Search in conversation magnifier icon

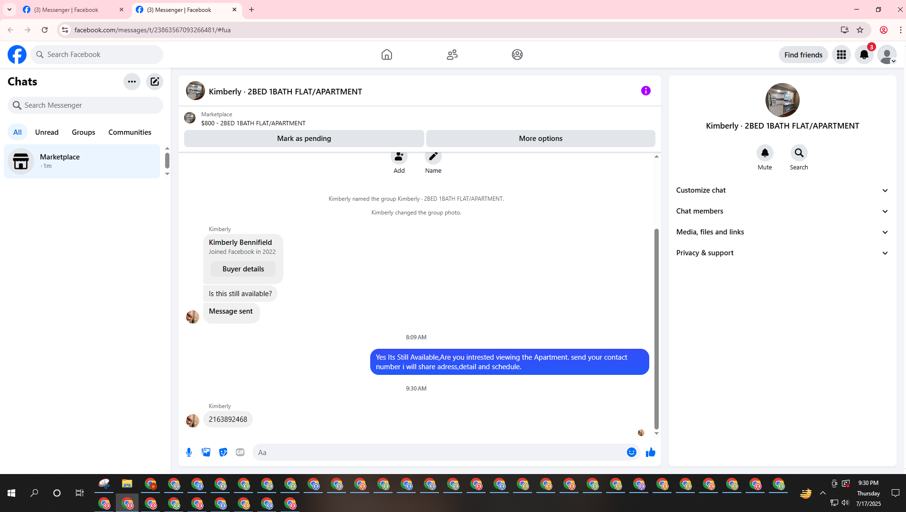[799, 153]
